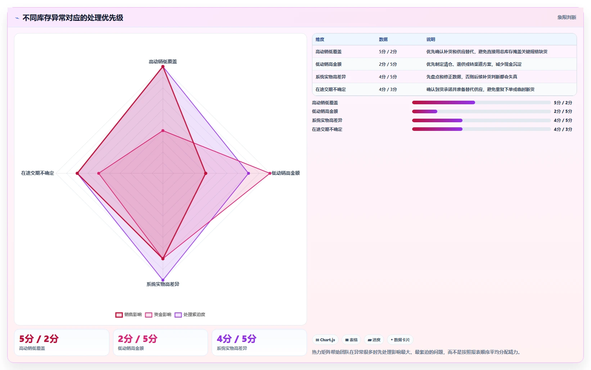
Task: Click the title icon beside 不同库存异常对应的处理优先级
Action: [17, 18]
